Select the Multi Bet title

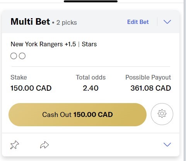(30, 22)
